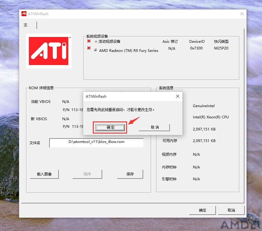Viewport: 262px width, 231px height.
Task: Click the '= 活动视频设备' legend text
Action: pos(108,42)
